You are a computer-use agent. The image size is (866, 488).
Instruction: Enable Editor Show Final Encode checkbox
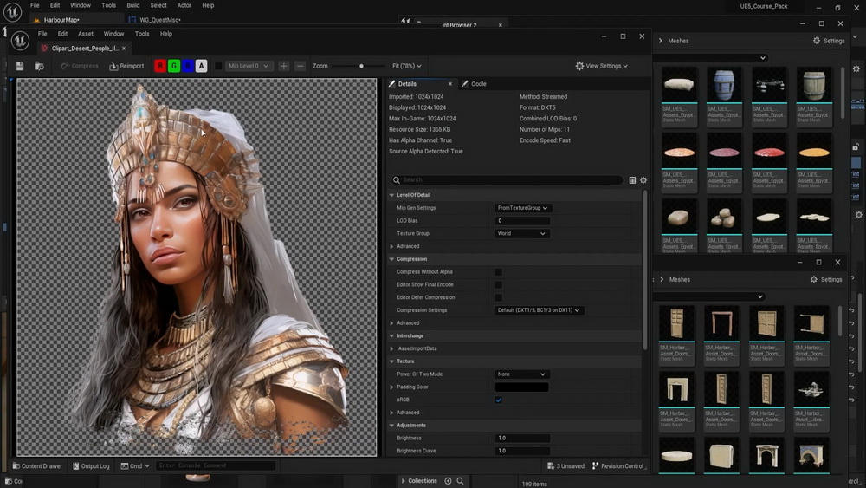click(499, 284)
